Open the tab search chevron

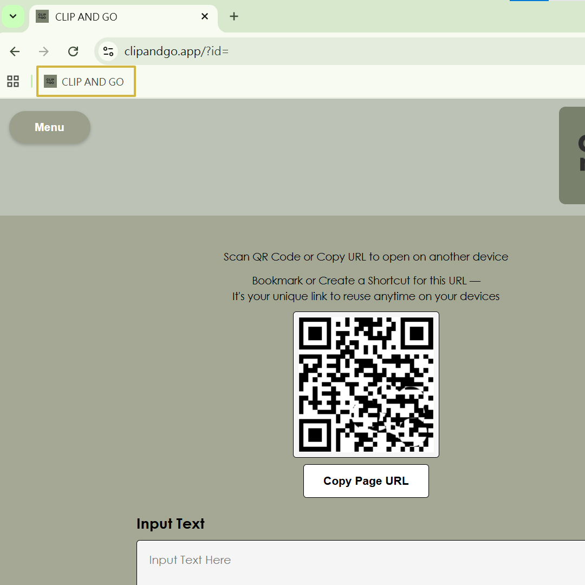tap(13, 16)
